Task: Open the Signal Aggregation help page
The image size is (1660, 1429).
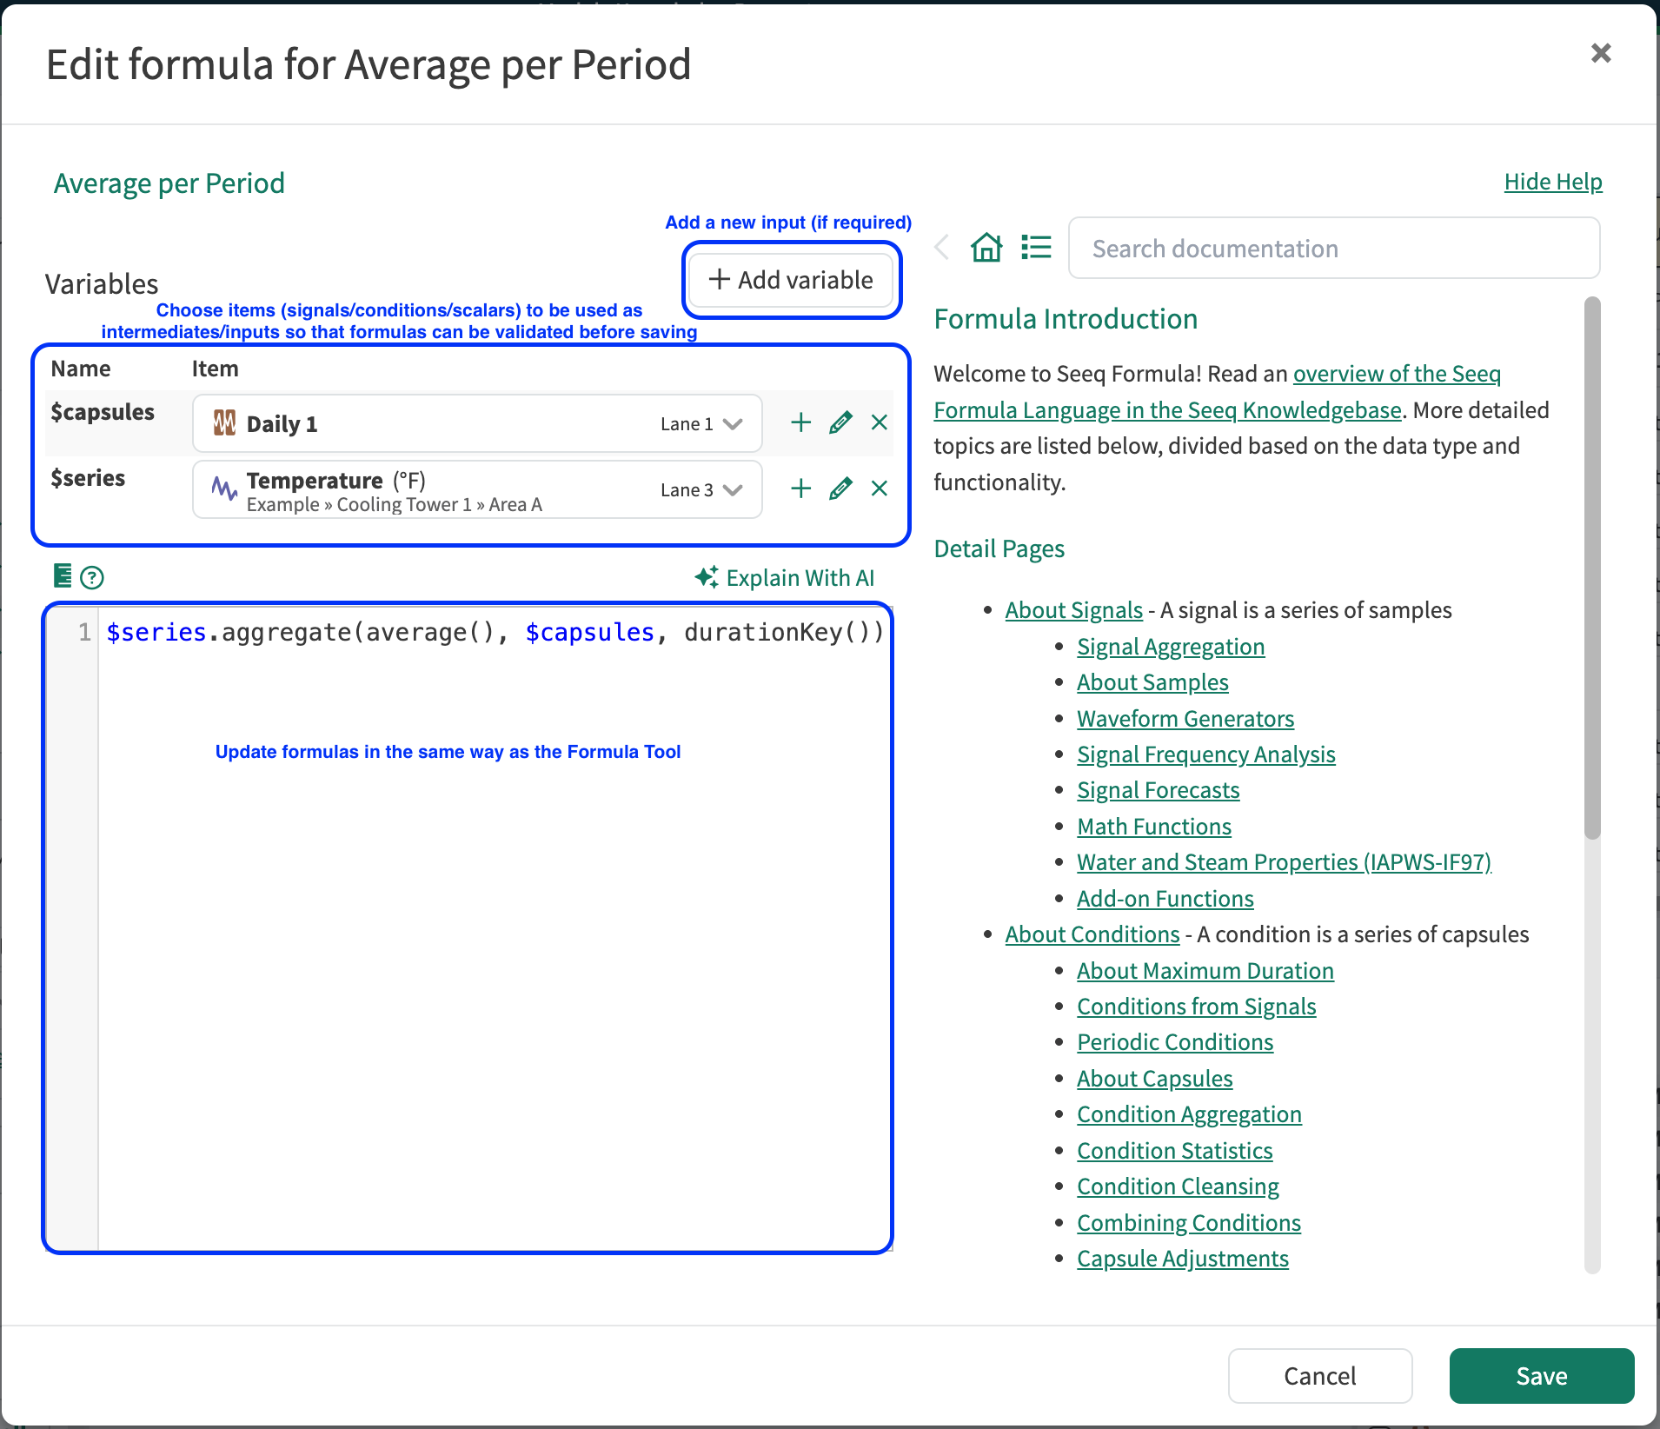Action: point(1171,647)
